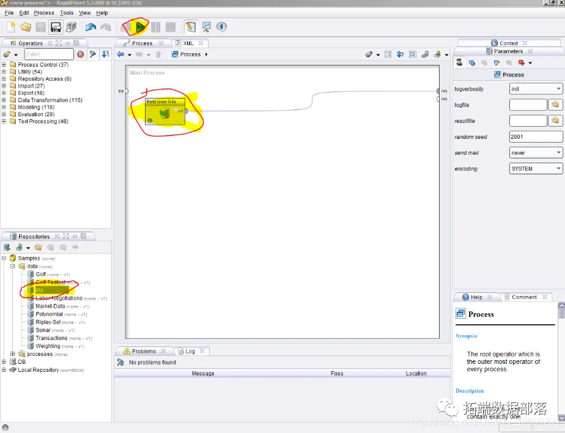Click the random seed field
The width and height of the screenshot is (565, 433).
[x=536, y=136]
